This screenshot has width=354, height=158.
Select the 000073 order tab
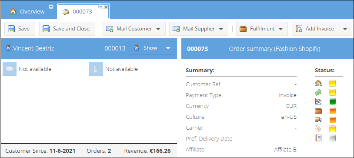tap(82, 11)
